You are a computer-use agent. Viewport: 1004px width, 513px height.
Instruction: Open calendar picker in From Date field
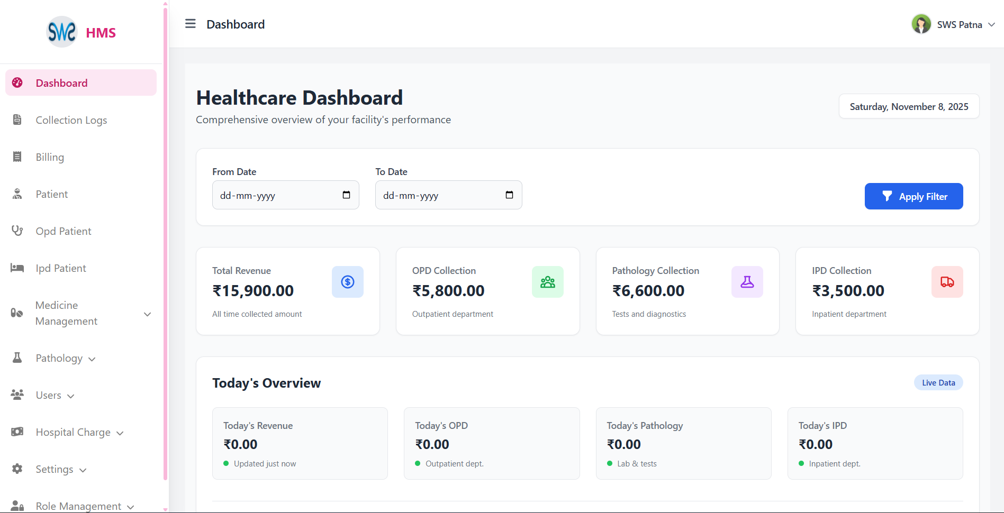(346, 195)
